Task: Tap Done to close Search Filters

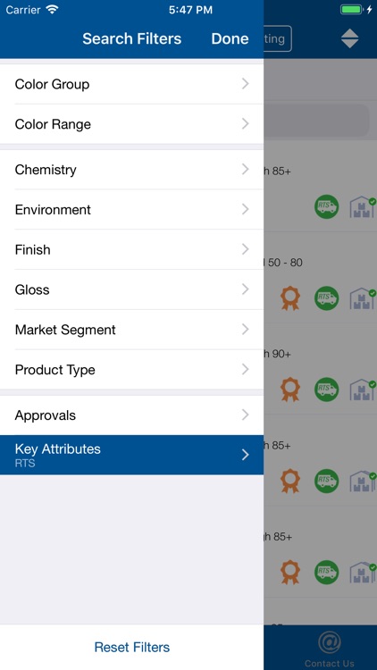Action: 230,39
